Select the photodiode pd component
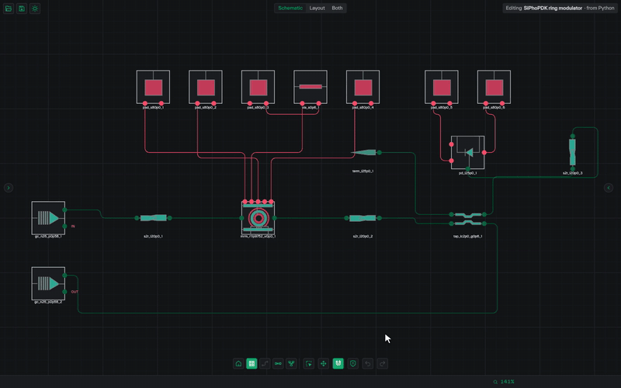 click(468, 152)
